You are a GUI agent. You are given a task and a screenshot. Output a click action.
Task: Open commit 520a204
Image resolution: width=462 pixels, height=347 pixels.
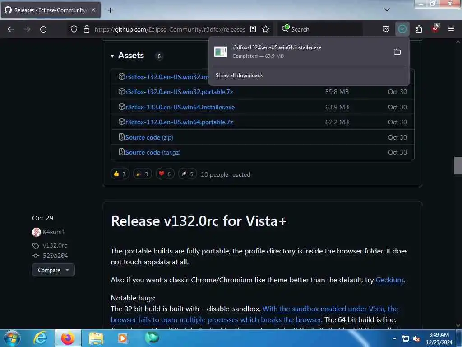(x=55, y=256)
